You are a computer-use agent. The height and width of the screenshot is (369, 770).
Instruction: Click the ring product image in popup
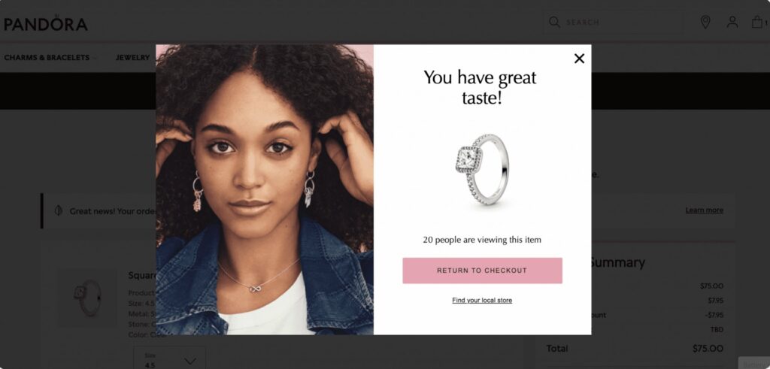(482, 170)
